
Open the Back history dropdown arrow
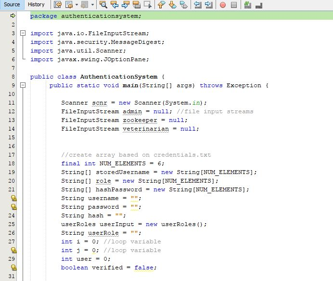point(77,5)
